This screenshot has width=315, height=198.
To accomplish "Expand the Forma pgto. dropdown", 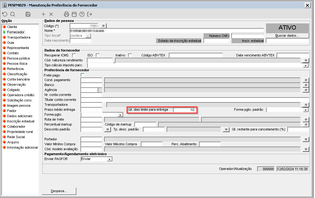I will [x=120, y=115].
